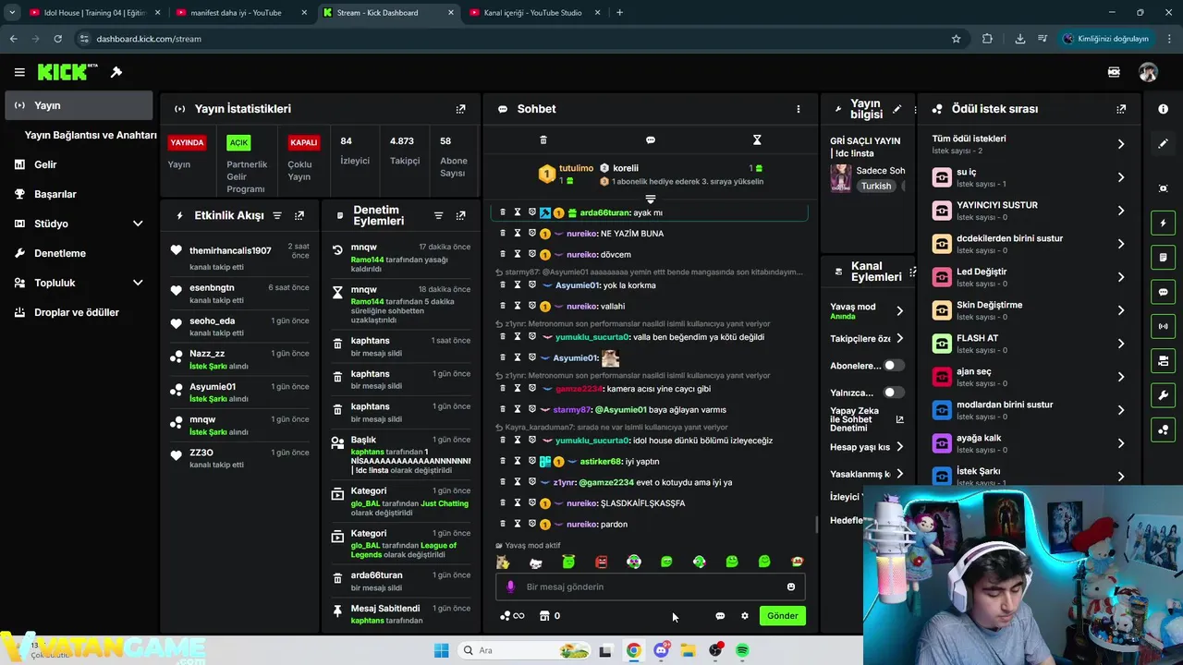The height and width of the screenshot is (665, 1183).
Task: Click the channel points infinity icon
Action: pos(512,616)
